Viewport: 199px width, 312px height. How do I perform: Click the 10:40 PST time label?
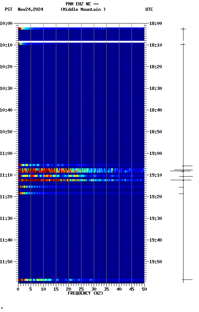pos(6,110)
